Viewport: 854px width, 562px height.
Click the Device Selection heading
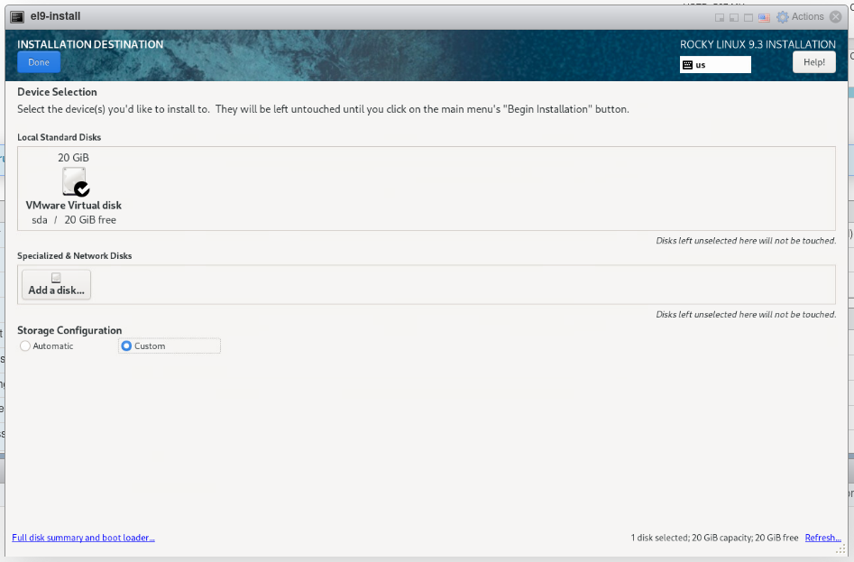(x=57, y=92)
